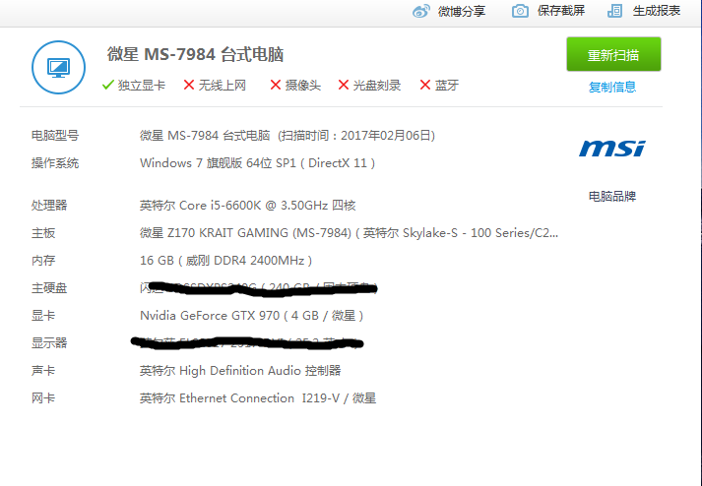Viewport: 702px width, 486px height.
Task: Click the green check beside 独立显卡
Action: [x=108, y=85]
